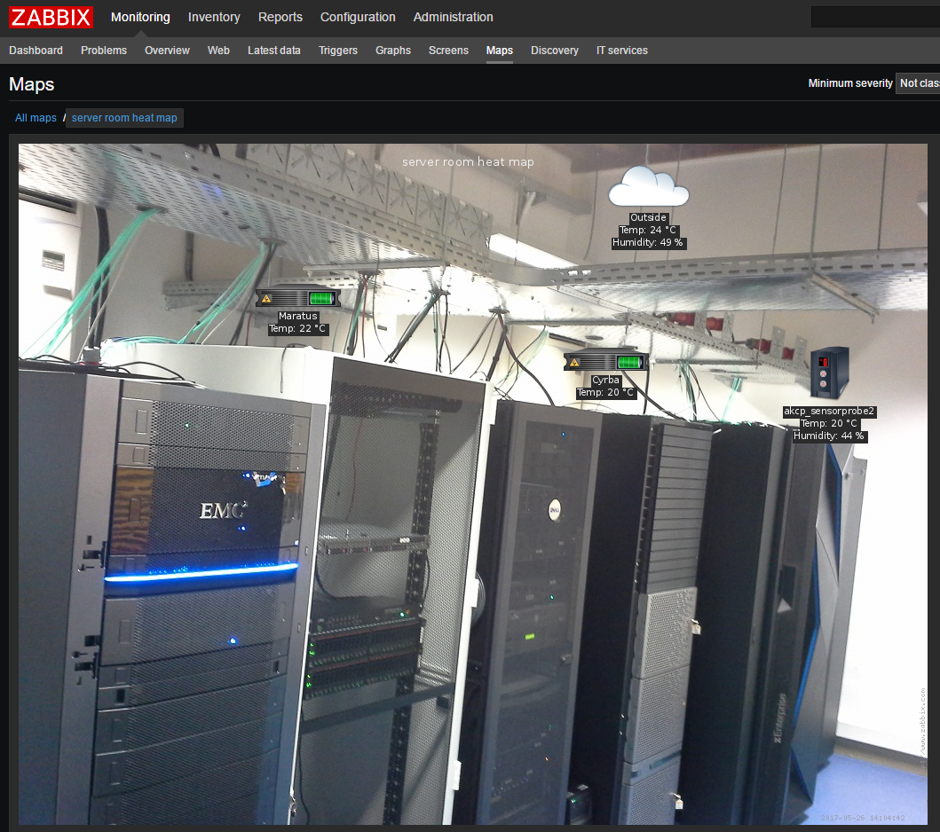Click the Outside cloud icon on map

pyautogui.click(x=648, y=187)
